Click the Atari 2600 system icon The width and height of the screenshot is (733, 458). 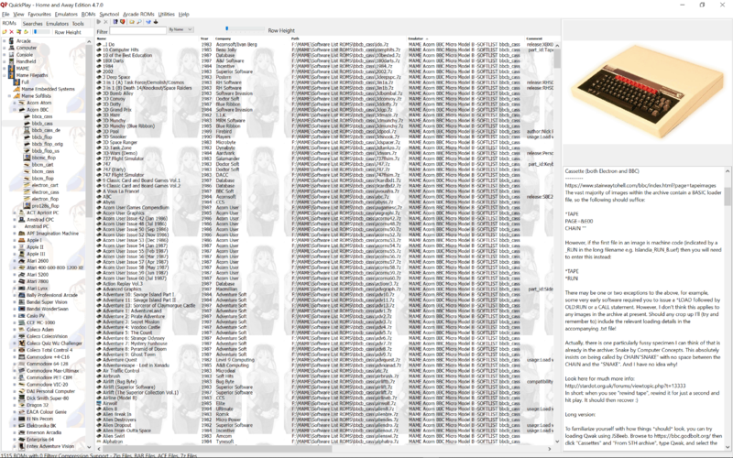pos(21,261)
